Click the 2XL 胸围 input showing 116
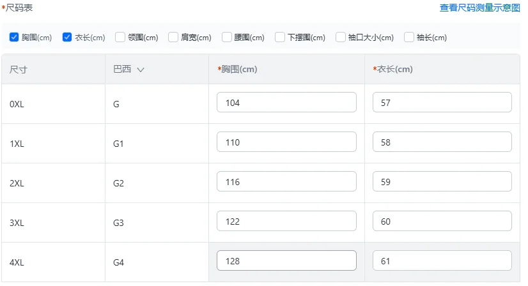This screenshot has width=528, height=286. [x=286, y=182]
